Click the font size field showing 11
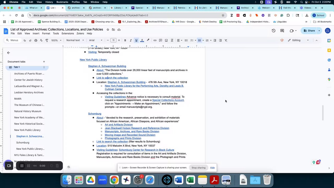334x188 pixels. tap(113, 40)
